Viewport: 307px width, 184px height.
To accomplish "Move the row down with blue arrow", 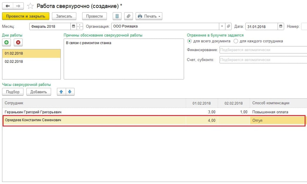I will tap(70, 92).
